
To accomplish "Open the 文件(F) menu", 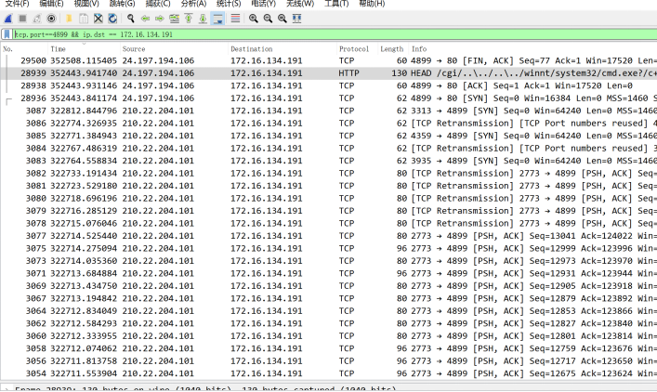I will coord(17,4).
